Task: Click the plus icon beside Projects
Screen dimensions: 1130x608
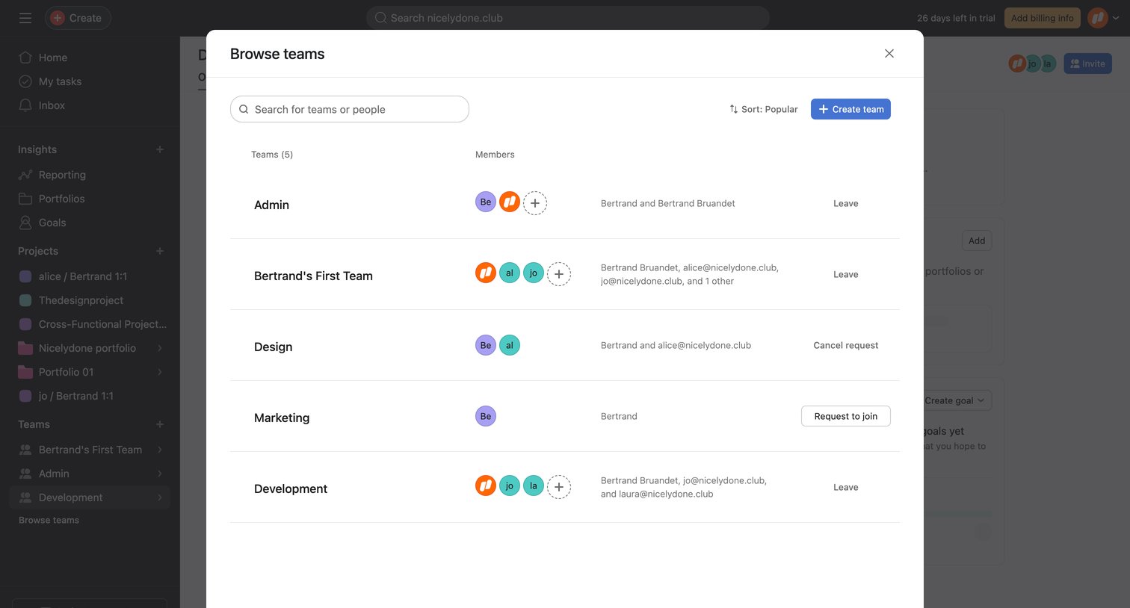Action: coord(160,251)
